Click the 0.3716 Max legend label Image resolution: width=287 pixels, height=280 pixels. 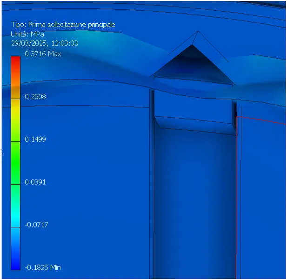[x=43, y=54]
